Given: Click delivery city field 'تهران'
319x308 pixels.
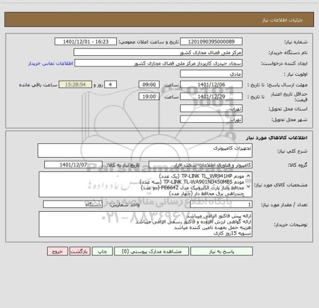Looking at the screenshot, I should 211,119.
